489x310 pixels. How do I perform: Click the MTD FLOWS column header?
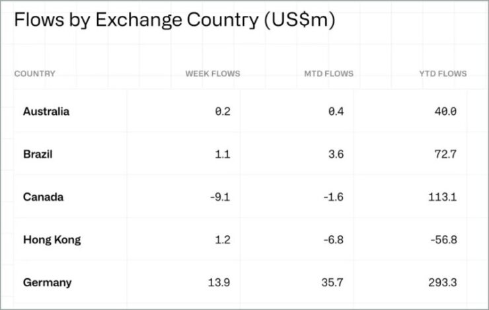point(328,73)
